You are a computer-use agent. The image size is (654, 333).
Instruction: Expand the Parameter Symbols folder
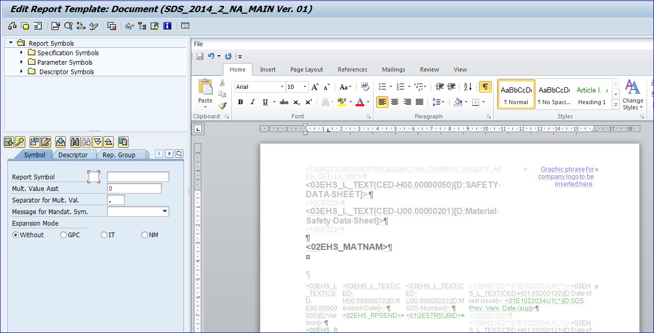point(22,62)
